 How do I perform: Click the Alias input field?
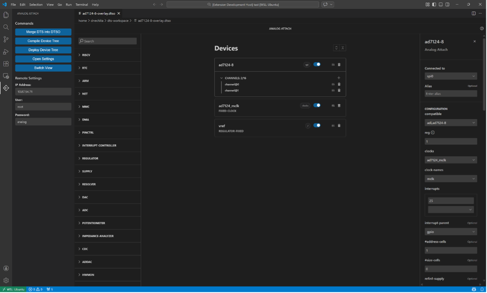click(451, 93)
